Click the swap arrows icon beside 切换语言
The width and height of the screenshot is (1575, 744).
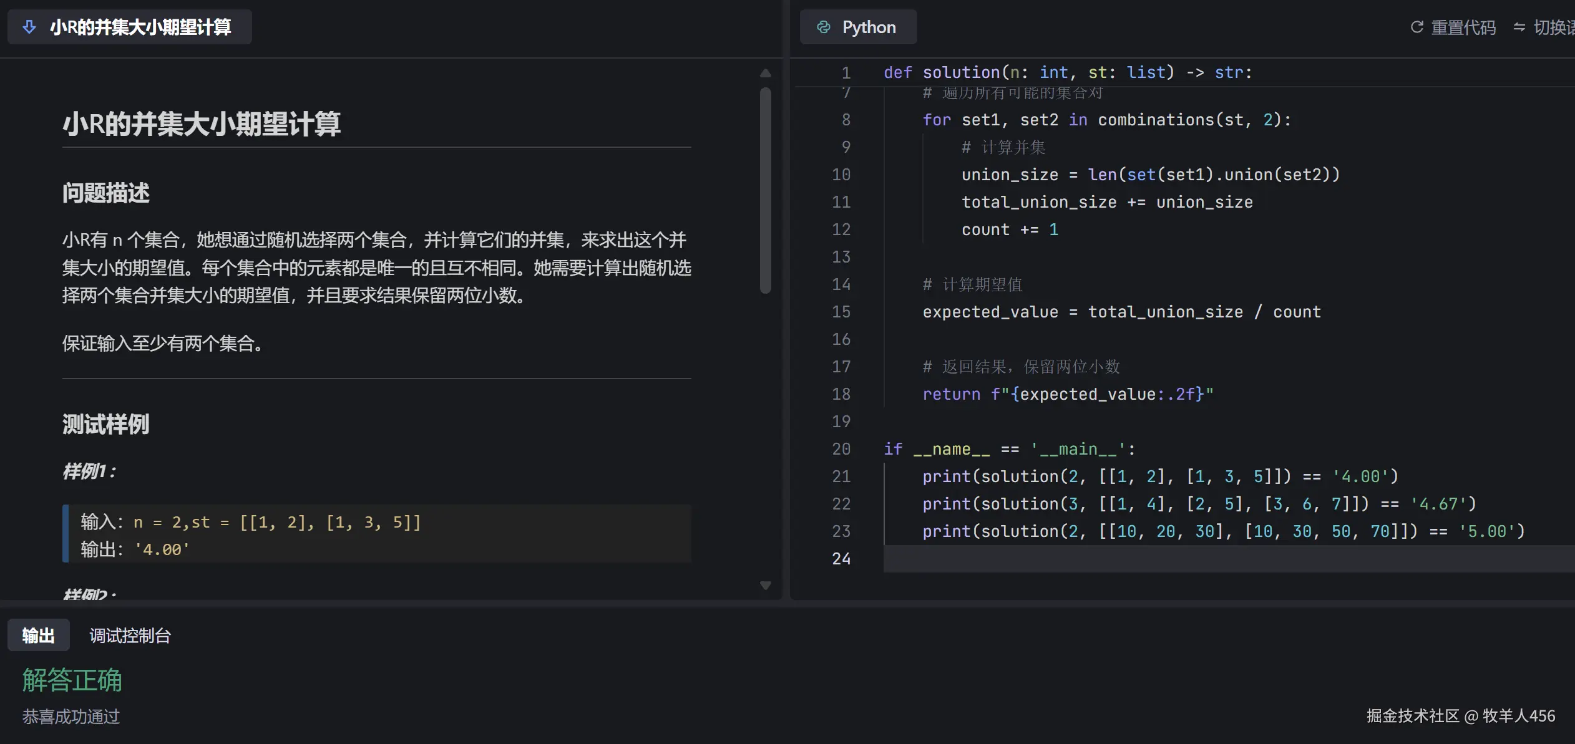(x=1518, y=27)
